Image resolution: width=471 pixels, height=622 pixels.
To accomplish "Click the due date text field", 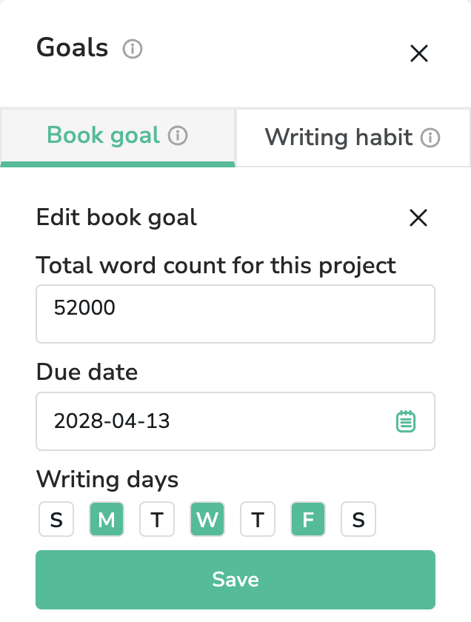I will [x=215, y=421].
